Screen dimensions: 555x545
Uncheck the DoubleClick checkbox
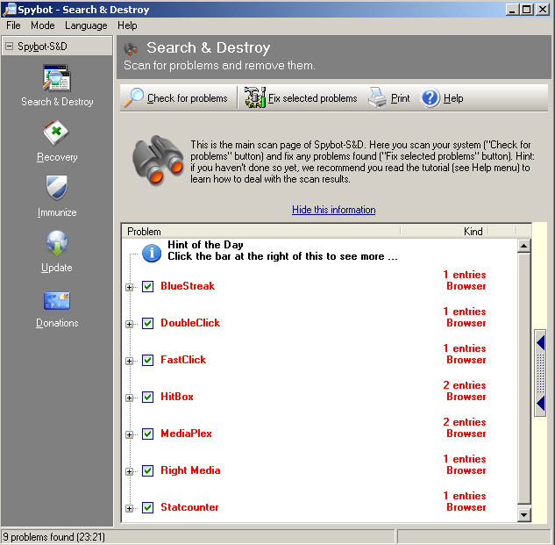click(x=147, y=323)
